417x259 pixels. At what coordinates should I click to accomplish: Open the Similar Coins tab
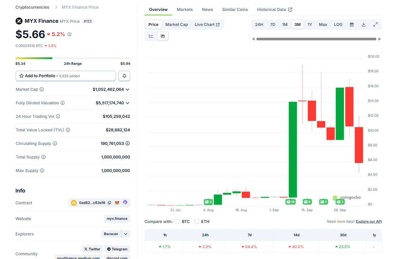pos(235,10)
